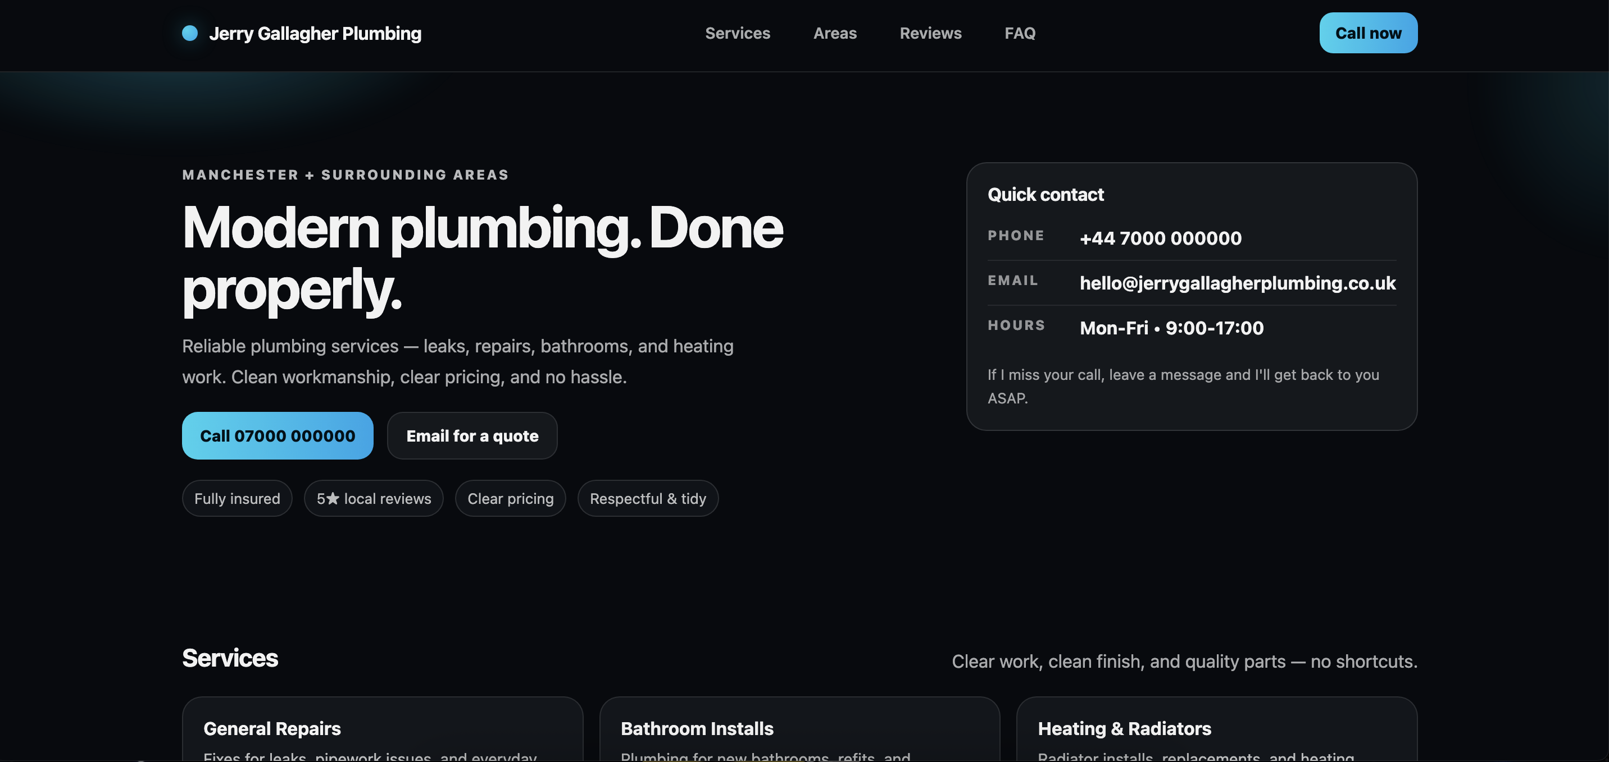Open the Services navigation item
The width and height of the screenshot is (1609, 762).
click(738, 33)
